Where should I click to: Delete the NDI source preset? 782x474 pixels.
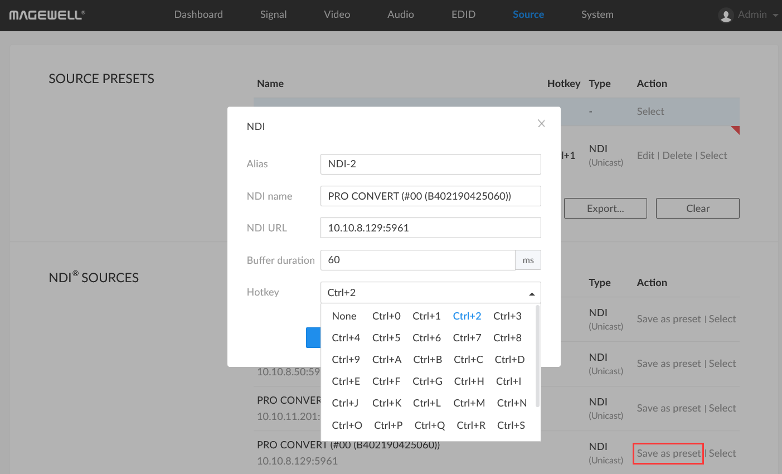pos(677,156)
